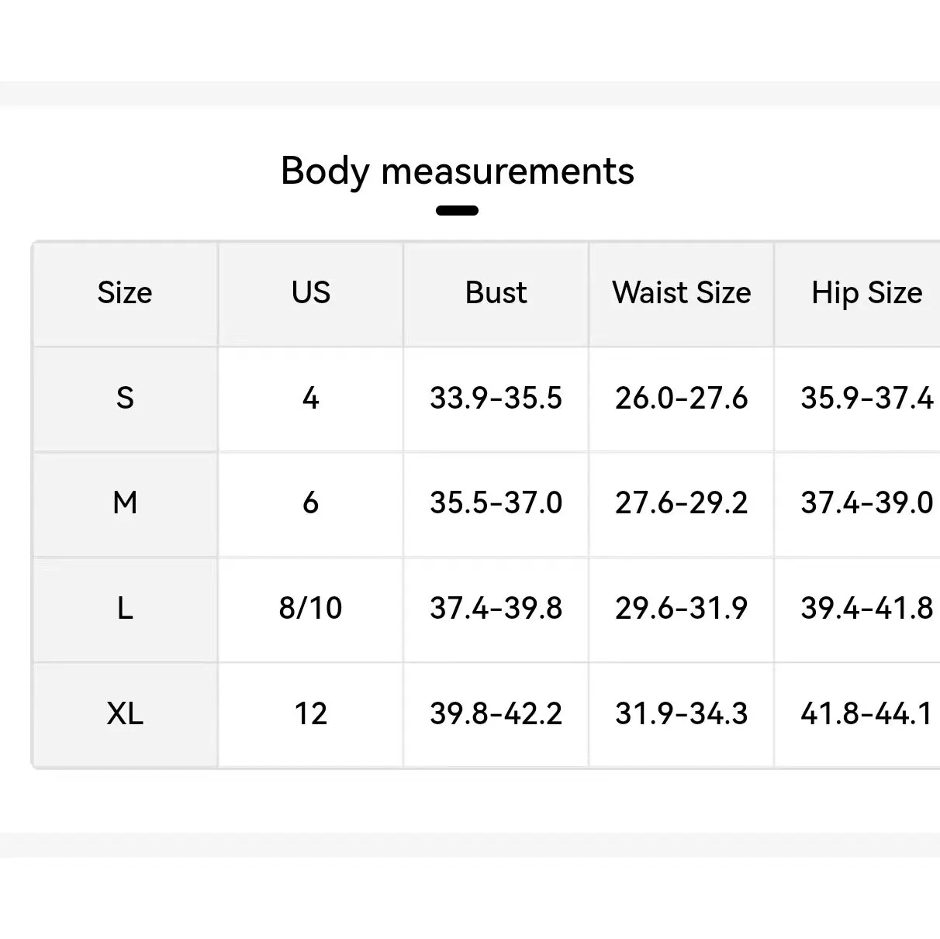This screenshot has width=940, height=939.
Task: Click the US size 8/10 cell
Action: [x=310, y=608]
